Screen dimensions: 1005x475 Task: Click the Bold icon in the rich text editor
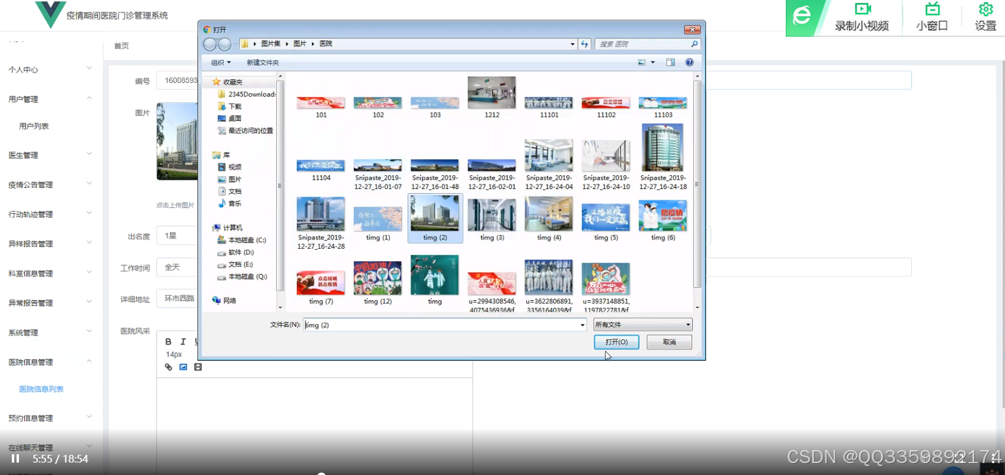(x=168, y=342)
